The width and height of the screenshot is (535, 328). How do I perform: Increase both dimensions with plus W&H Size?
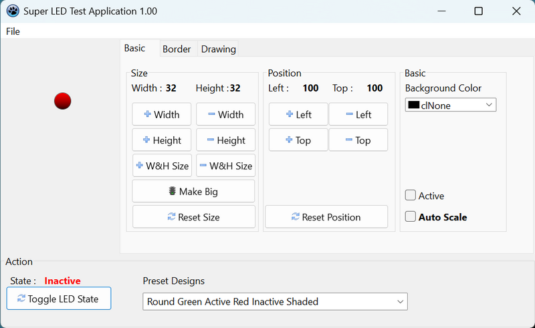tap(162, 166)
